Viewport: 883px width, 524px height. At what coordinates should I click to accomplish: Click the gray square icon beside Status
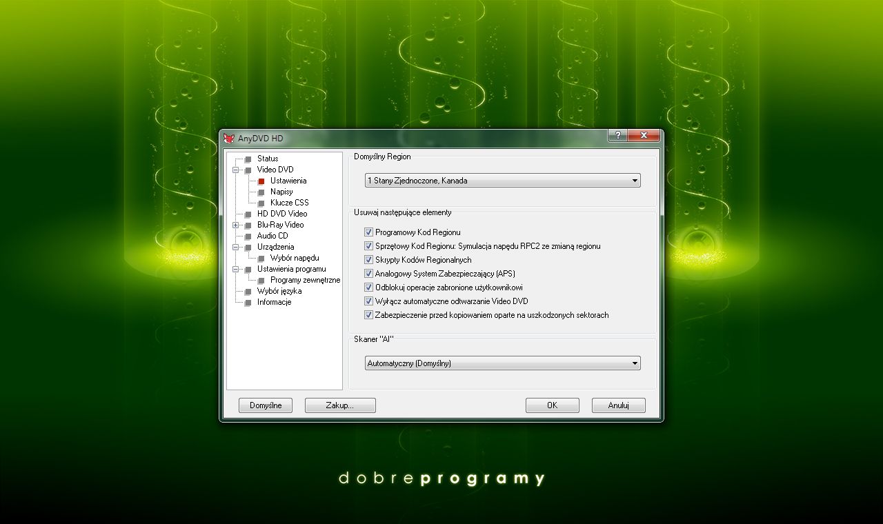pos(248,159)
